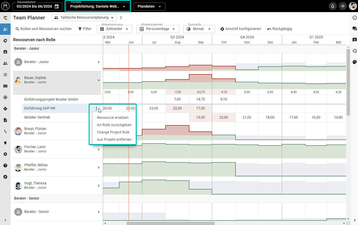Viewport: 358px width, 225px height.
Task: Open the Taktische Ressourcenplanung view dropdown
Action: [x=84, y=18]
